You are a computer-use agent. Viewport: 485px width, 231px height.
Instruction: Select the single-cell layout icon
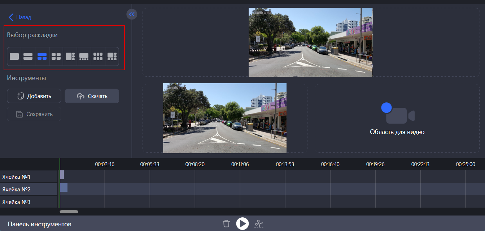click(14, 56)
